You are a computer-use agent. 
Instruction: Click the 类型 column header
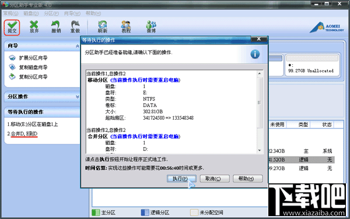pyautogui.click(x=303, y=125)
